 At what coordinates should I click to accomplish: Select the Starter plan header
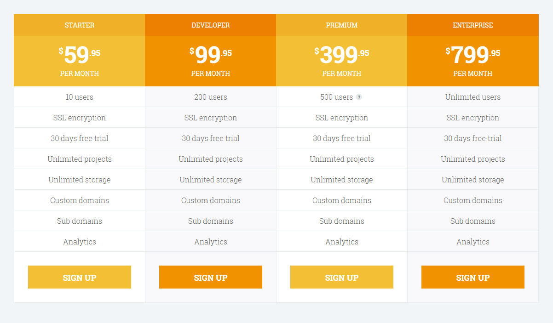tap(79, 25)
